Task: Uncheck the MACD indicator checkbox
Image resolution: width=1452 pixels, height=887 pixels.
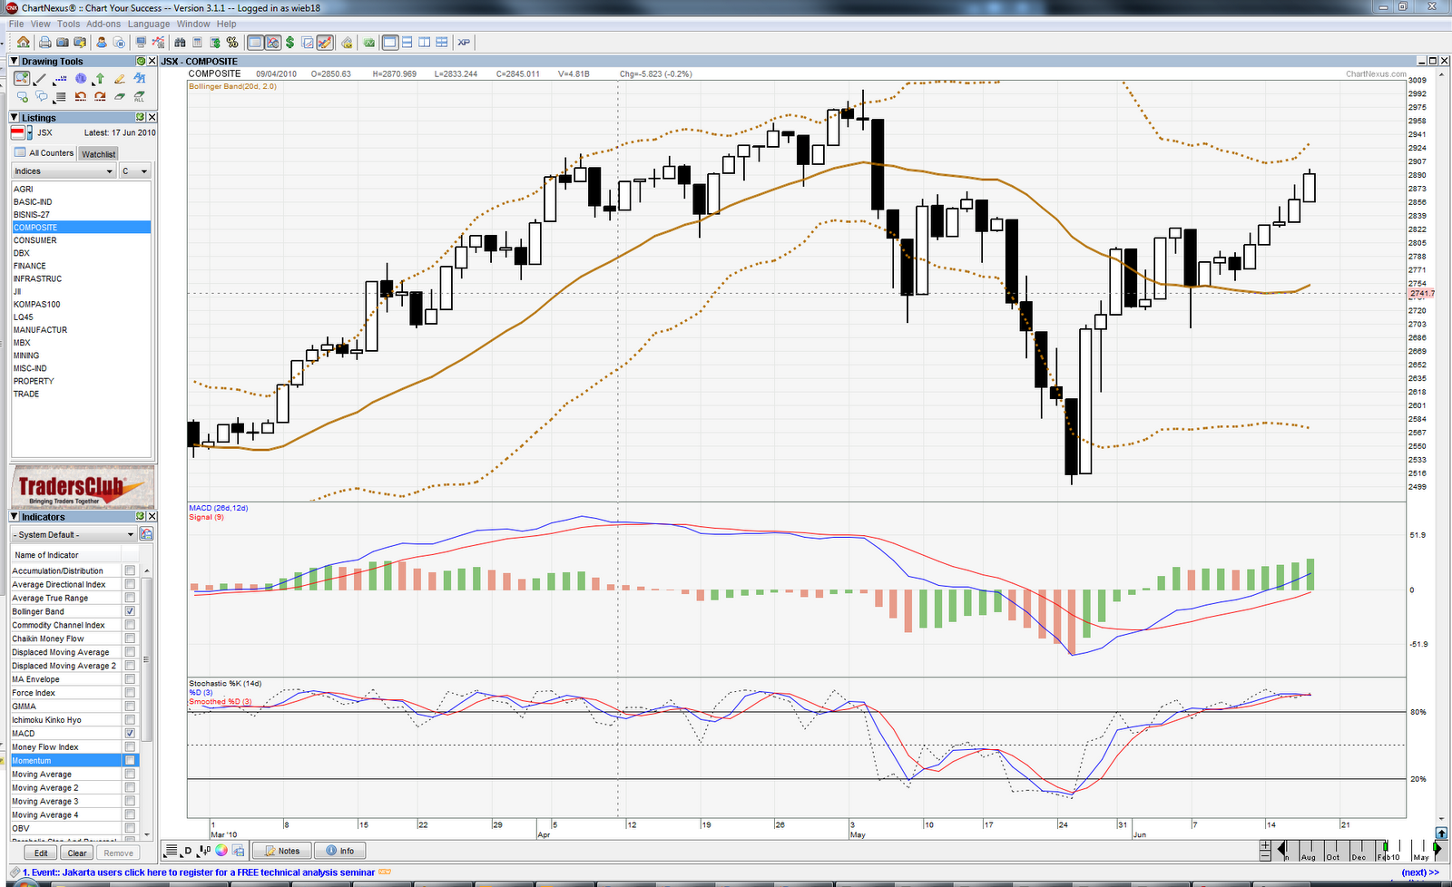Action: pos(130,733)
